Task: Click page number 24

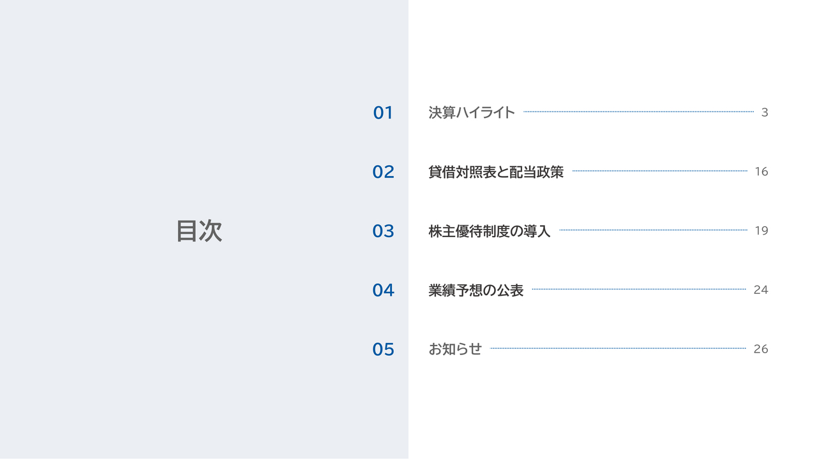Action: coord(760,290)
